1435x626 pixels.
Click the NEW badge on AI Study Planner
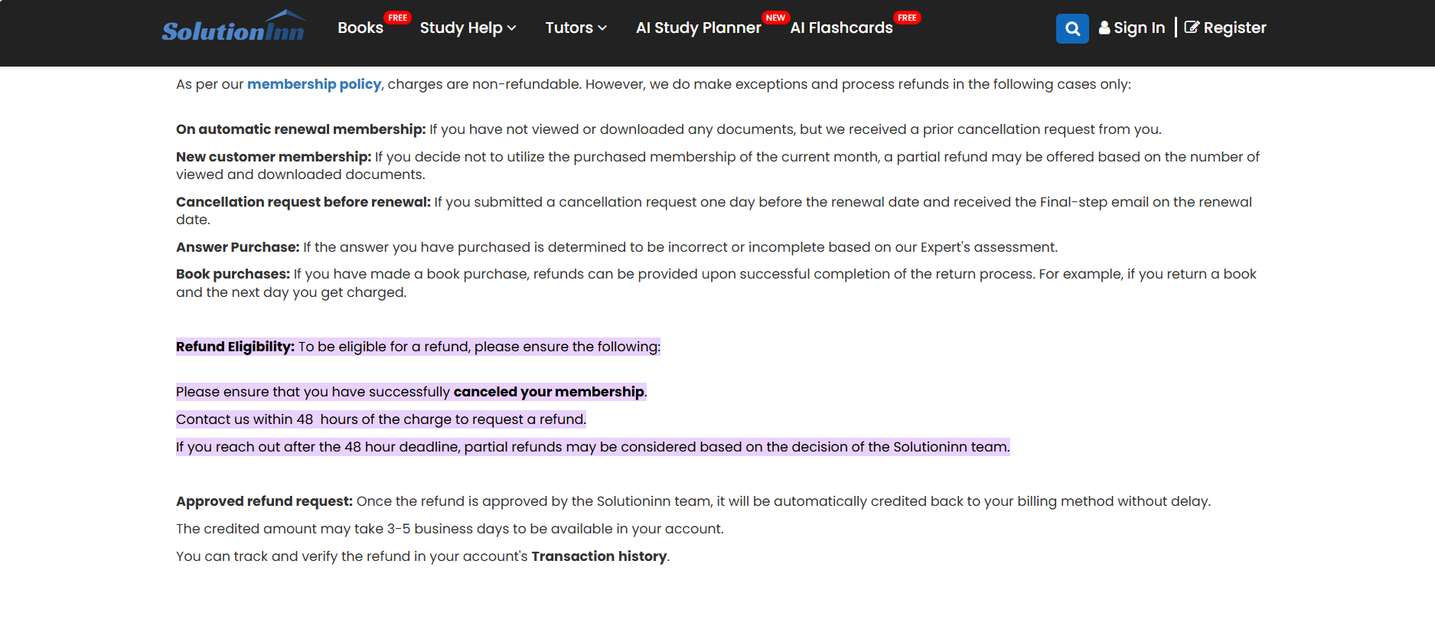tap(775, 18)
